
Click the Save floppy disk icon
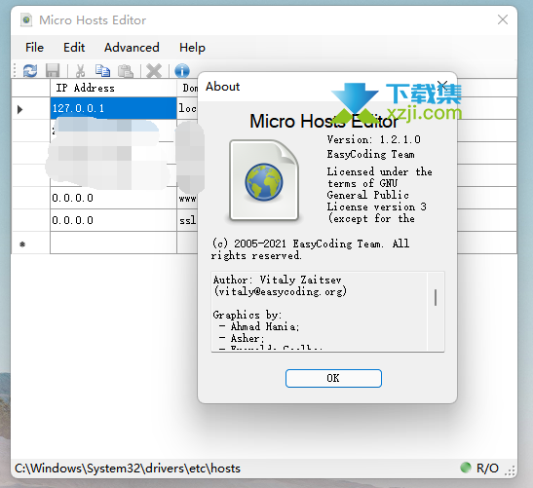[x=53, y=71]
